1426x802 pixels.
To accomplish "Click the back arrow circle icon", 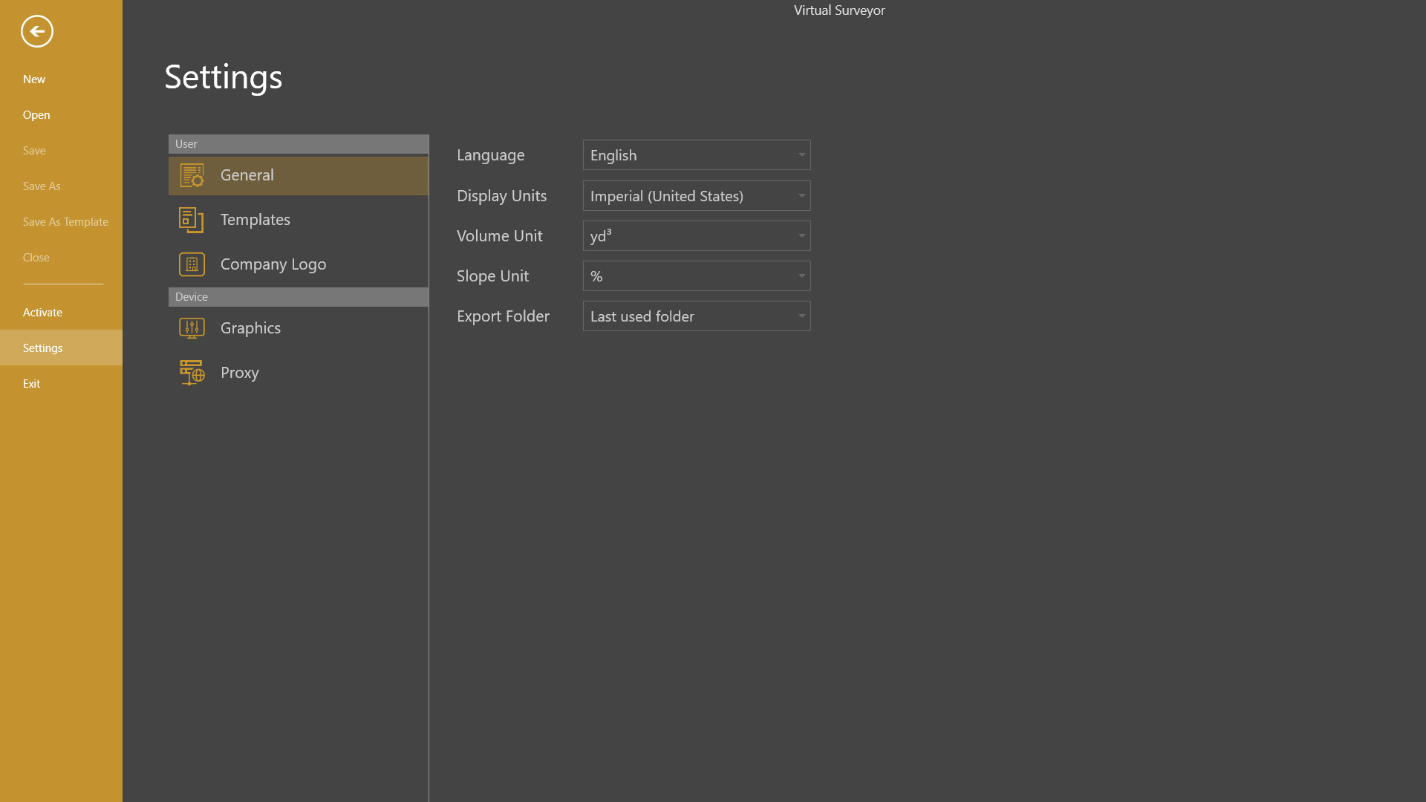I will pos(37,31).
